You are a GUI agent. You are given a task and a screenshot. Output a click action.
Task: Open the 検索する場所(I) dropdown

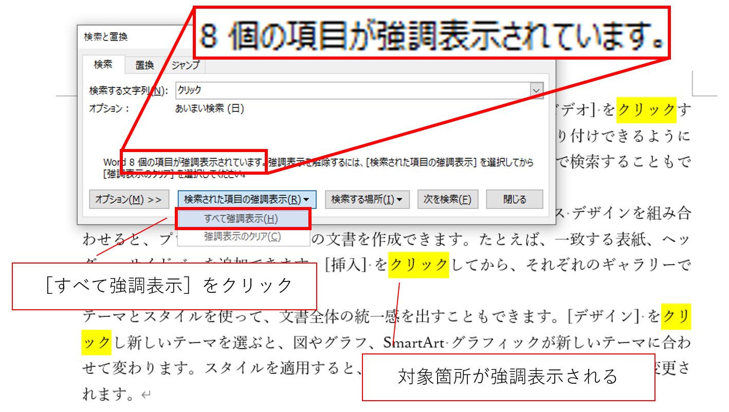pos(367,199)
